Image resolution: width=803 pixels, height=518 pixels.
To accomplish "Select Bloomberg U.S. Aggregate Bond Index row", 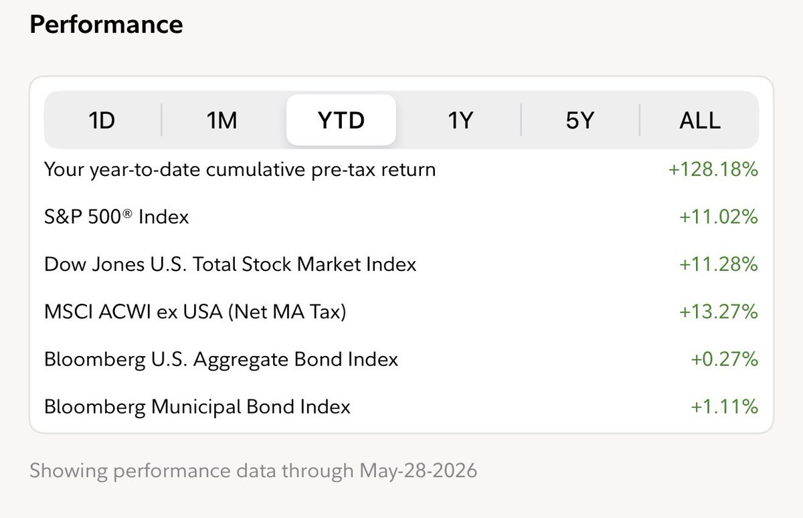I will coord(401,359).
